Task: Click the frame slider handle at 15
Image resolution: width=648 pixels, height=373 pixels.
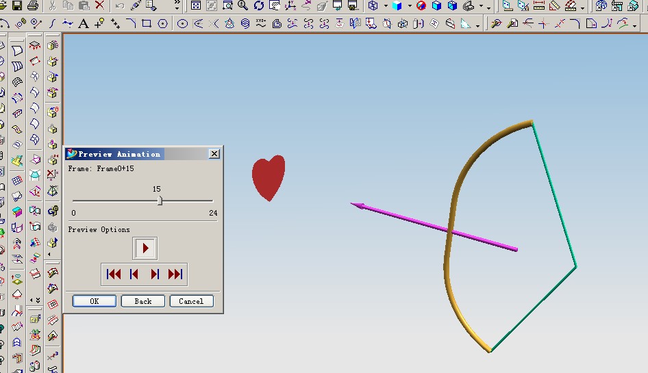Action: (160, 201)
